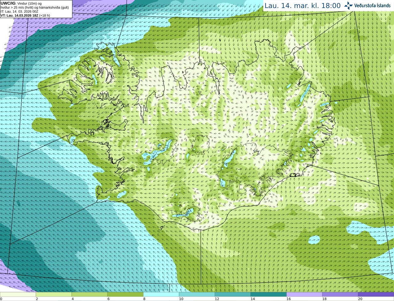Click the 16–18 m/s lavender legend swatch
Viewport: 394px width, 301px height.
304,294
